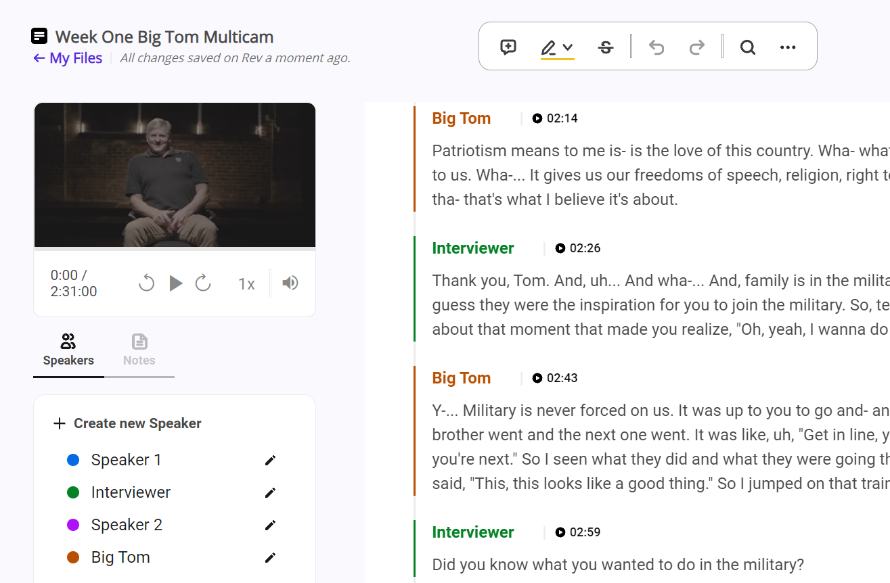Apply strikethrough to the text
Viewport: 890px width, 583px height.
pyautogui.click(x=606, y=47)
